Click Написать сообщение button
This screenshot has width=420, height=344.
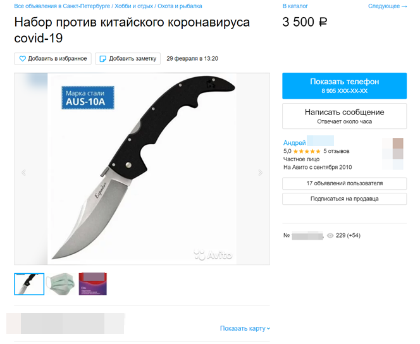345,116
